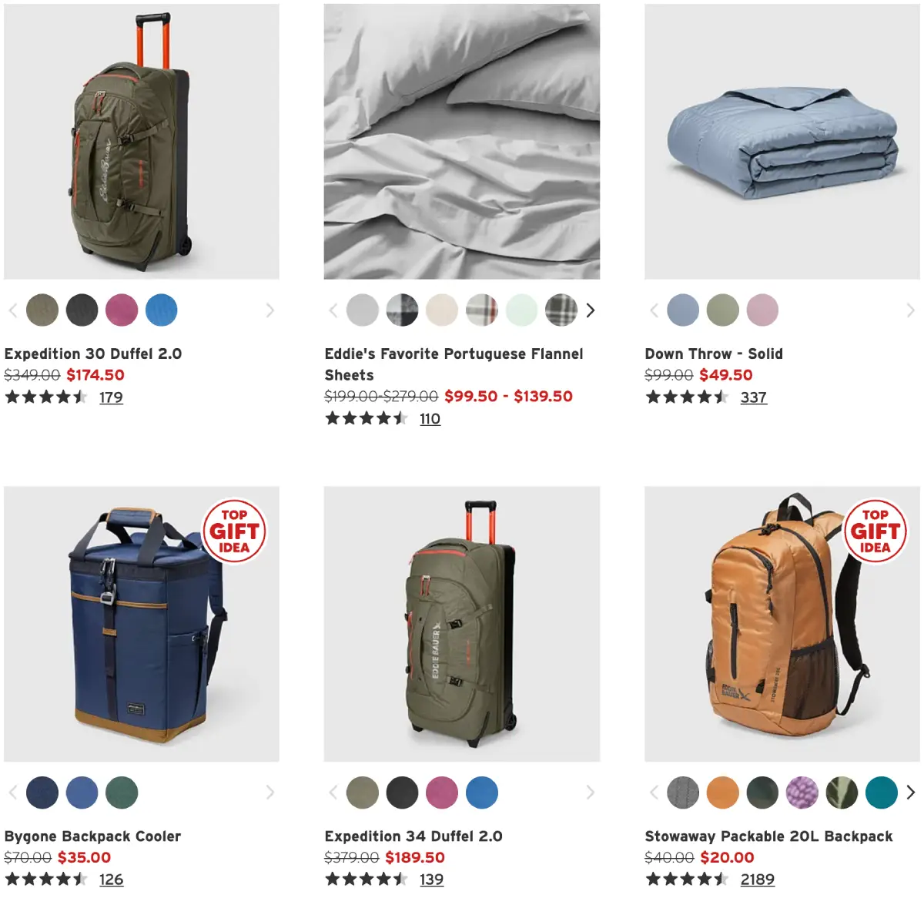Show next swatches for Stowaway Backpack

911,792
